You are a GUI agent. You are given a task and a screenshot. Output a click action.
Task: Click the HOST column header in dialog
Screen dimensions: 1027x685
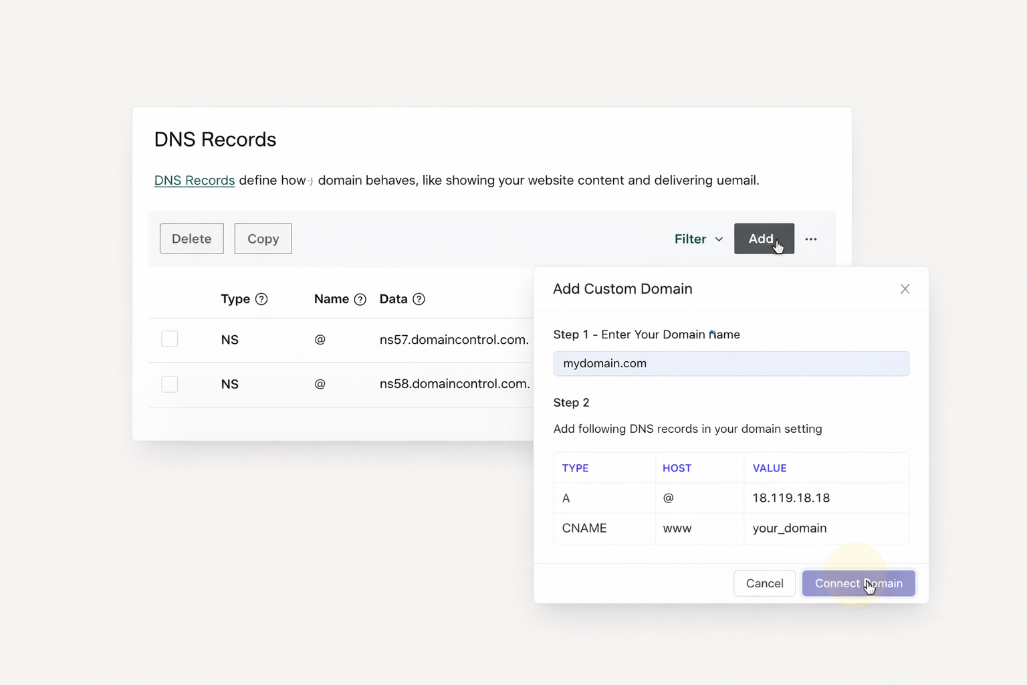coord(677,468)
